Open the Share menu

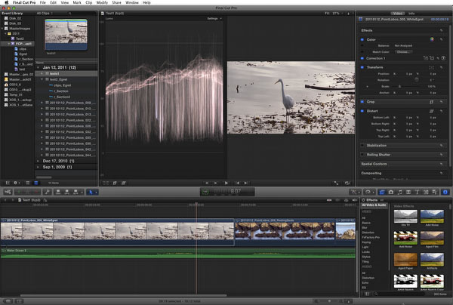coord(116,2)
